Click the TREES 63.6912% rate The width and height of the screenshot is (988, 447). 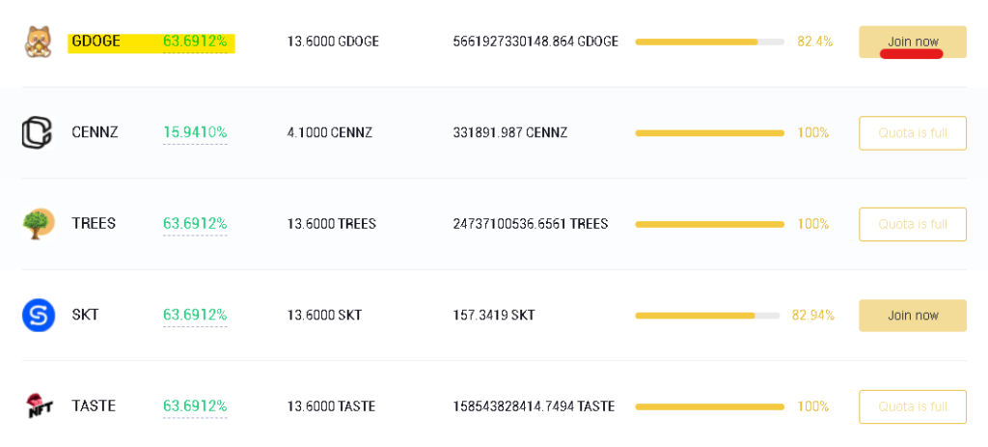(195, 224)
